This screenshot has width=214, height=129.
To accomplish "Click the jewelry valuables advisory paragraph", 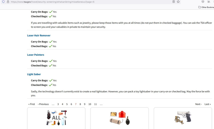I will click(121, 25).
